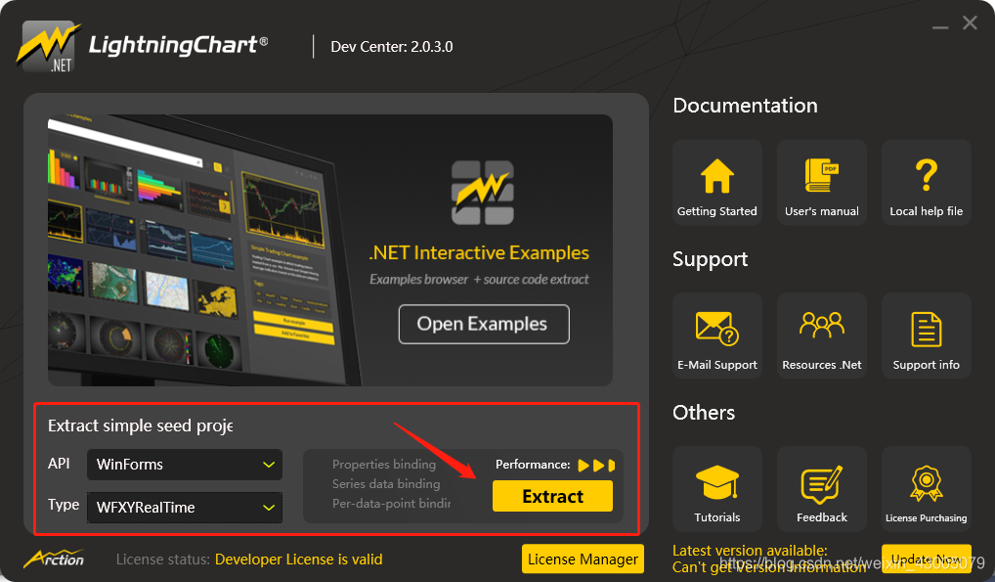Image resolution: width=995 pixels, height=582 pixels.
Task: Click the Update Now button
Action: coord(926,560)
